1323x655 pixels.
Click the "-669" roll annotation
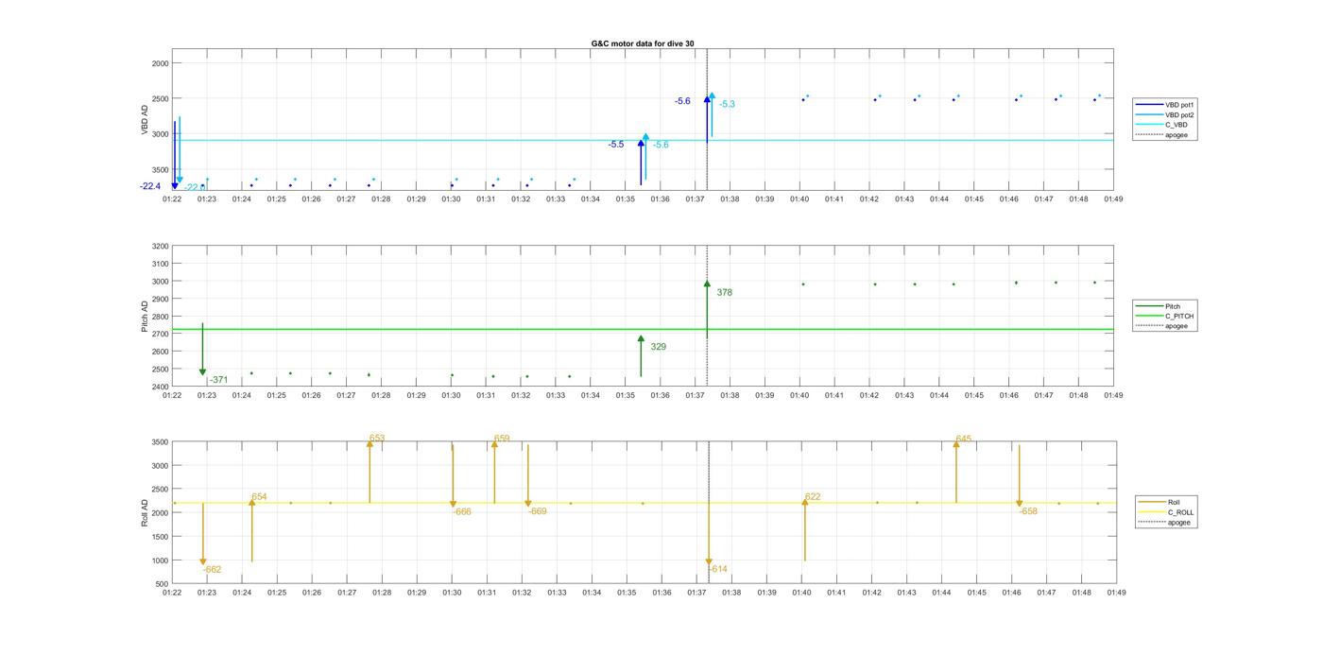click(538, 511)
